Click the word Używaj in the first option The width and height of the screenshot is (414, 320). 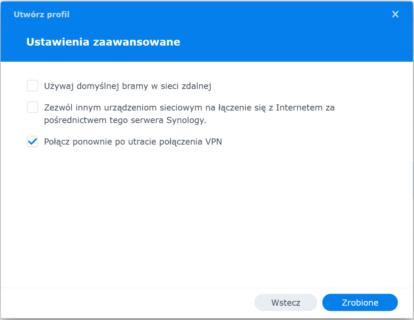(x=57, y=86)
